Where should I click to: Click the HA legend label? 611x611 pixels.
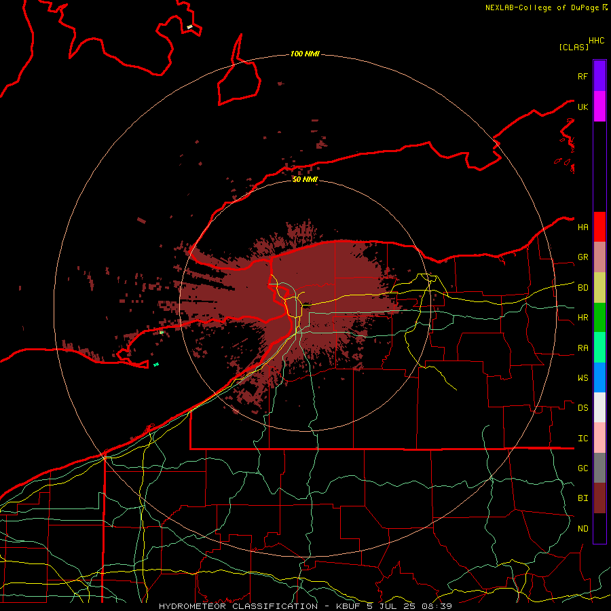point(582,227)
